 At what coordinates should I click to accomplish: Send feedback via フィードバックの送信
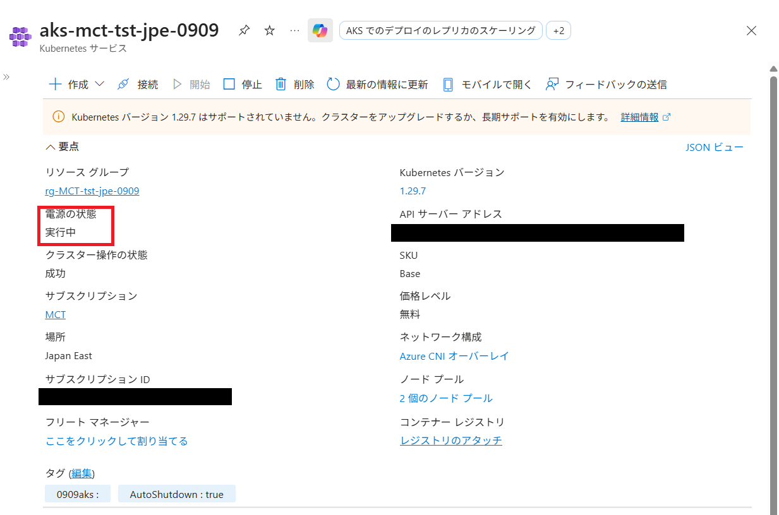[606, 85]
